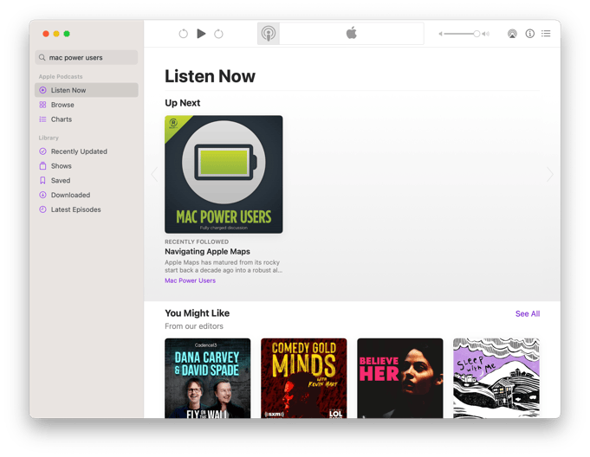Zoom the window with green button
Viewport: 590px width, 457px height.
[x=67, y=34]
